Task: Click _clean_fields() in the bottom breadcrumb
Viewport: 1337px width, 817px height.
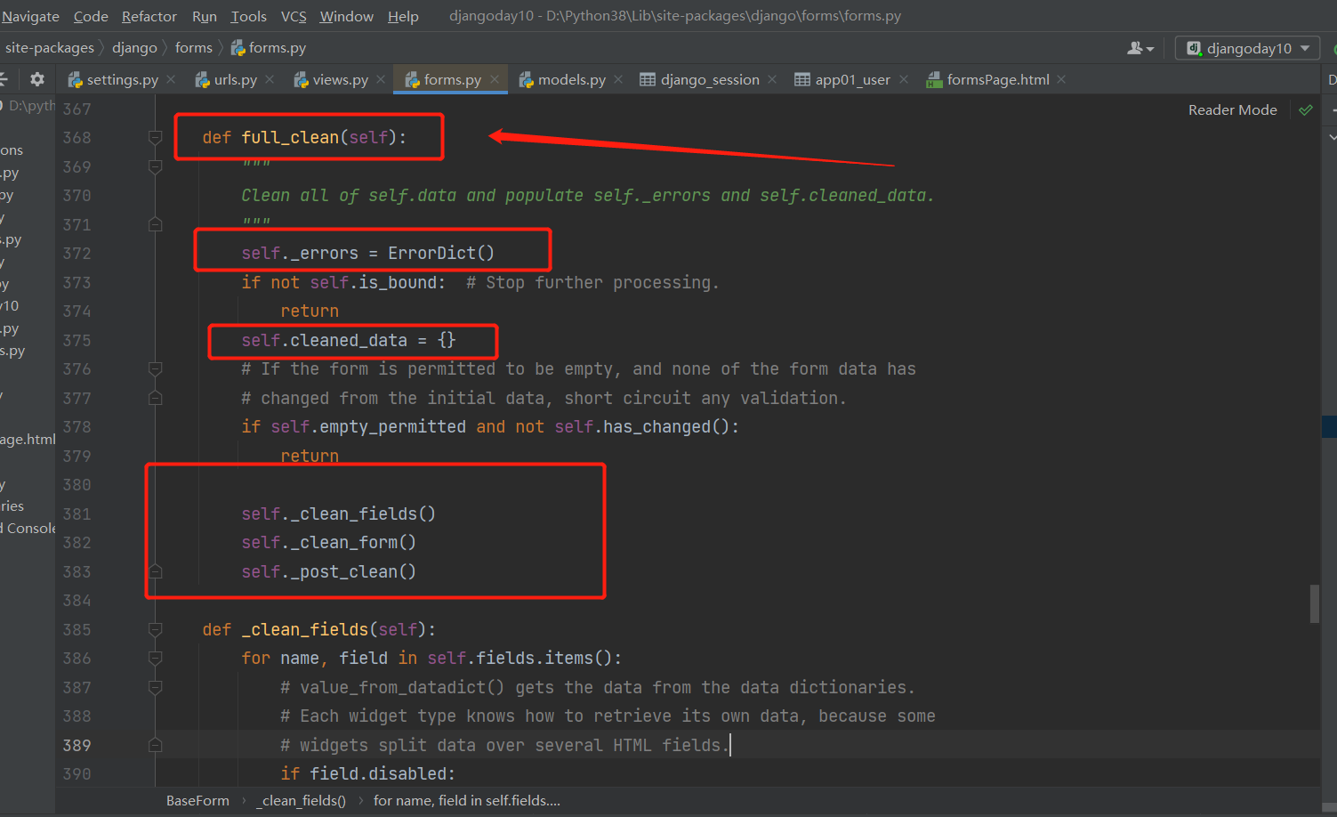Action: pos(301,801)
